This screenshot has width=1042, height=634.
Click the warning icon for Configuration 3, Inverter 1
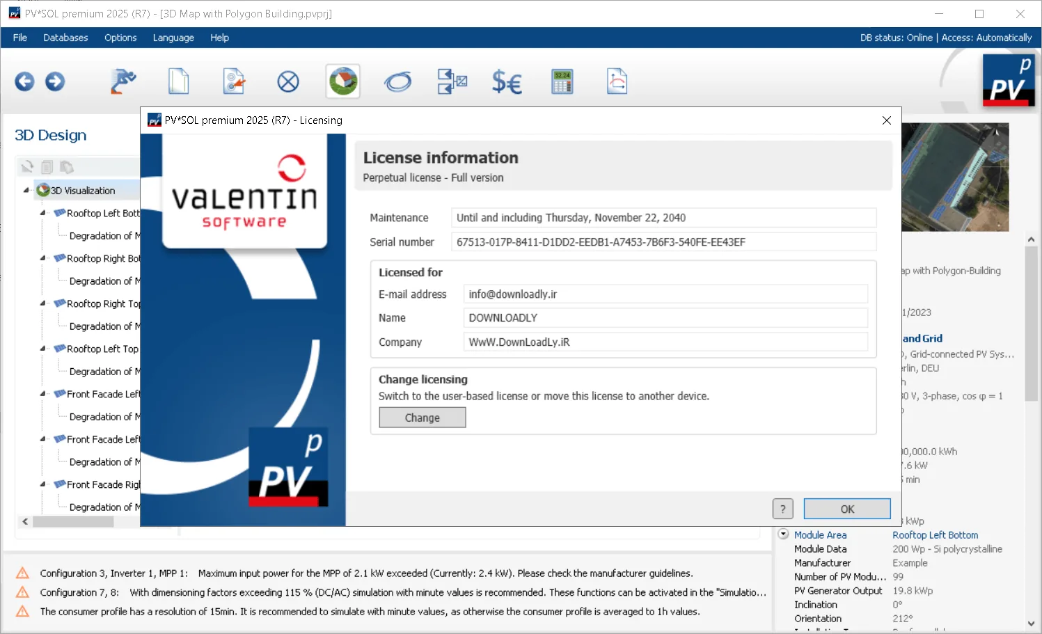[22, 573]
